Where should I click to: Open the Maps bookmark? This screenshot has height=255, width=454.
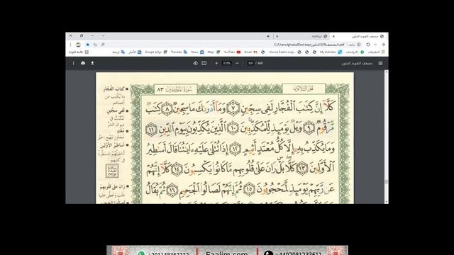click(x=214, y=52)
